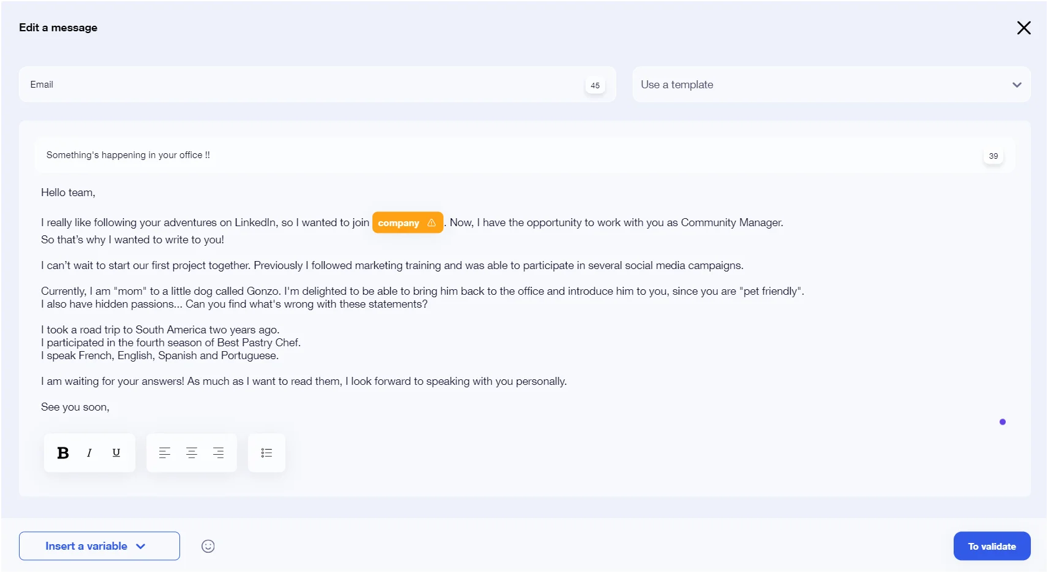This screenshot has height=573, width=1048.
Task: Click the Best Pastry Chef sentence
Action: (x=171, y=343)
